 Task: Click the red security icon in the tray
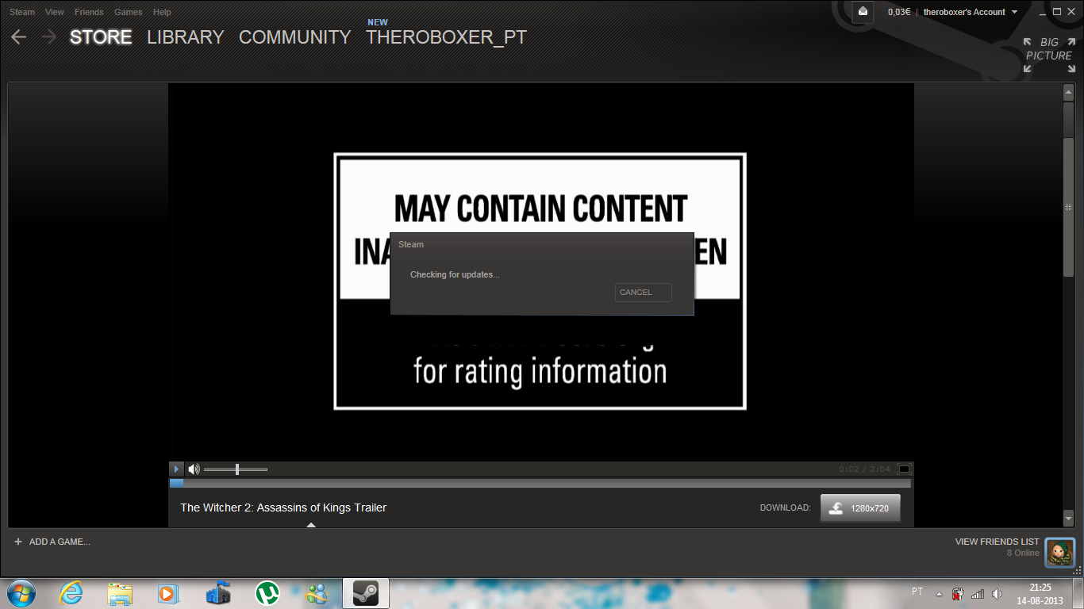pyautogui.click(x=959, y=594)
